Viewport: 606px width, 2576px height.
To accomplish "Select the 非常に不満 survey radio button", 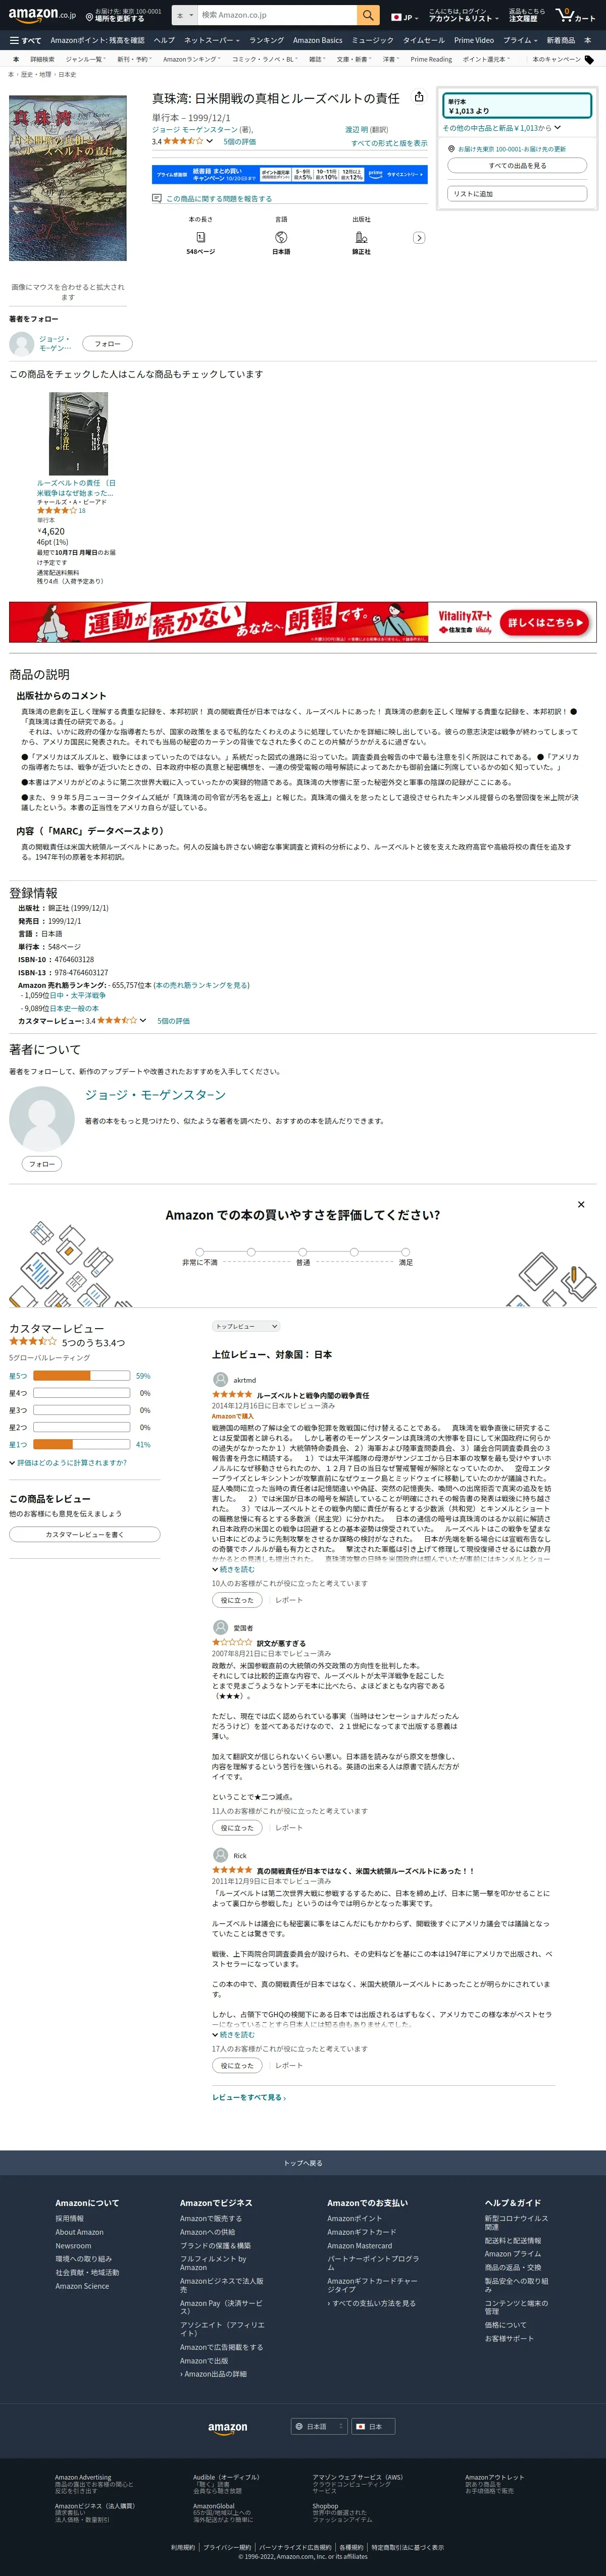I will point(199,1251).
